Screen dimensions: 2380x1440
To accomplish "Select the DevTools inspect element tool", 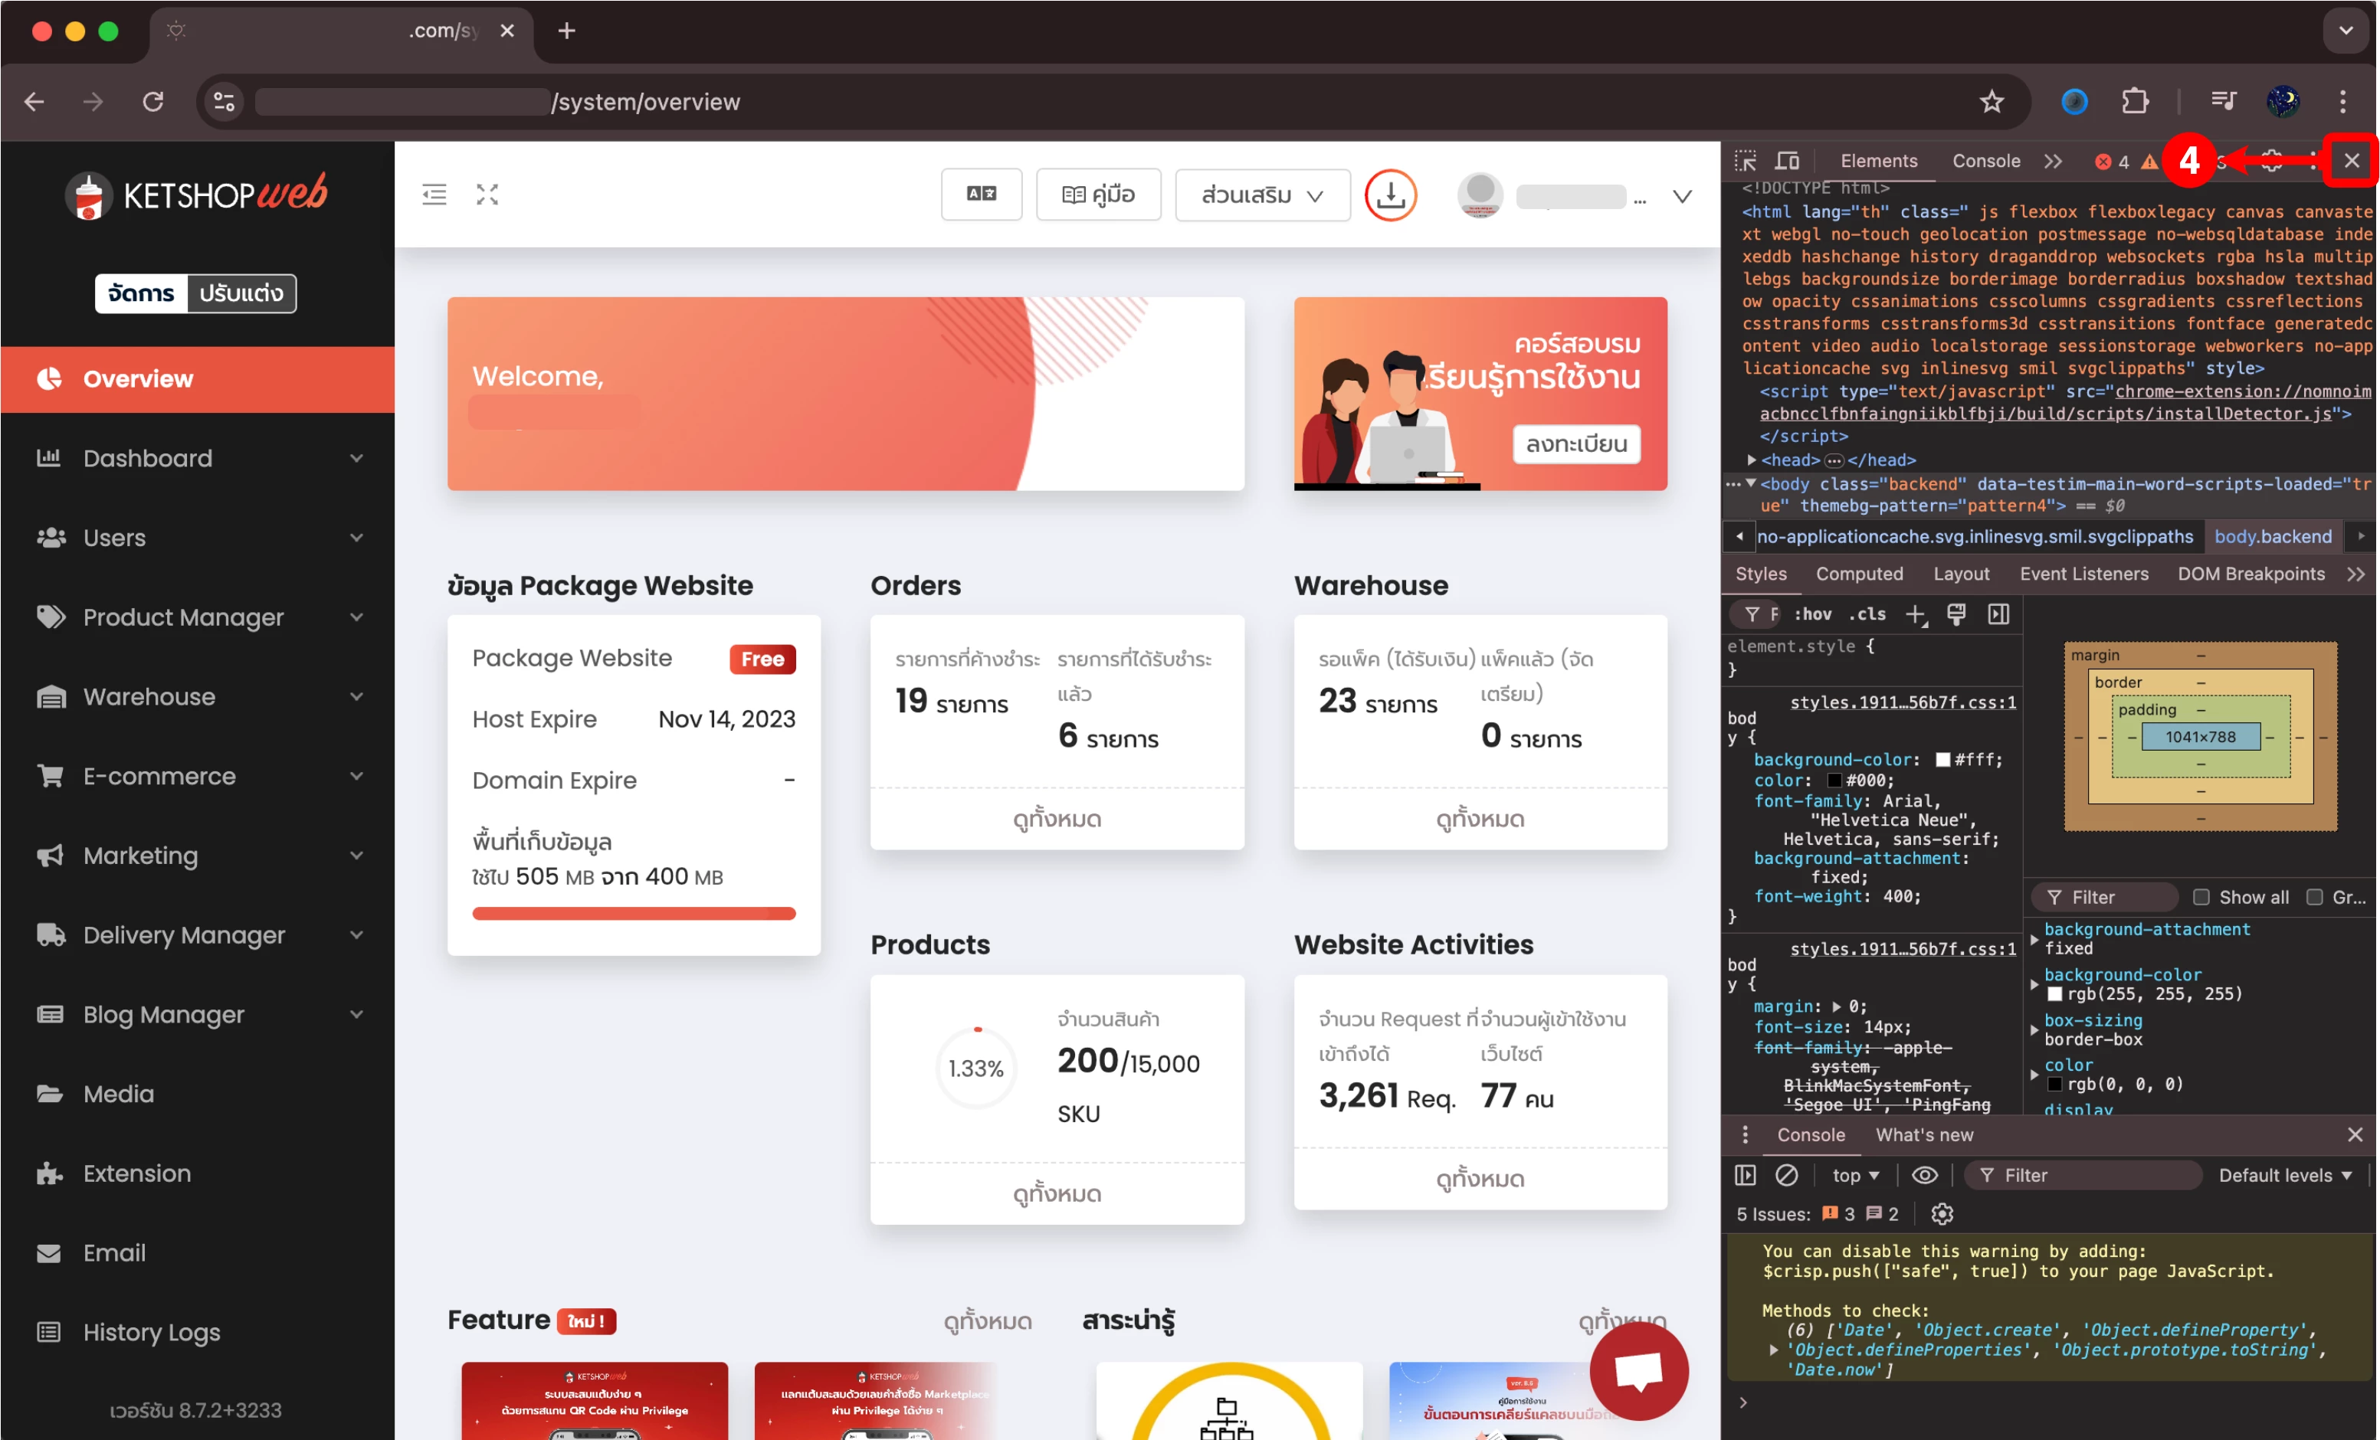I will (1746, 162).
